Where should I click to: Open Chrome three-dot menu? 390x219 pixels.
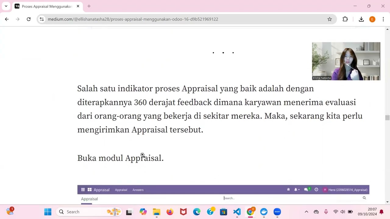pos(383,19)
